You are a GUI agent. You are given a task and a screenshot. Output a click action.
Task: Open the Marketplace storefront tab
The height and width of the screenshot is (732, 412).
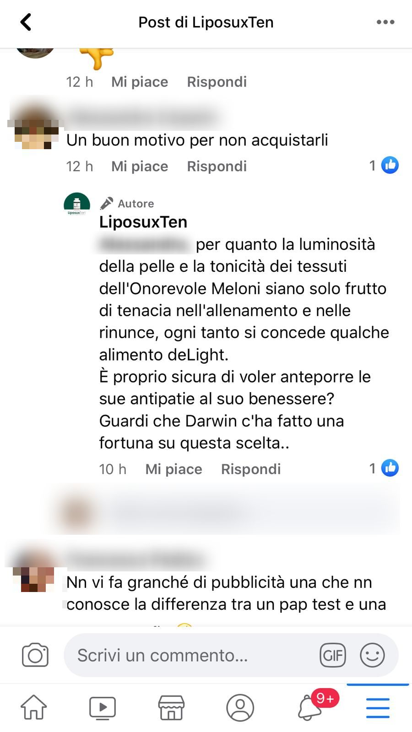point(171,707)
